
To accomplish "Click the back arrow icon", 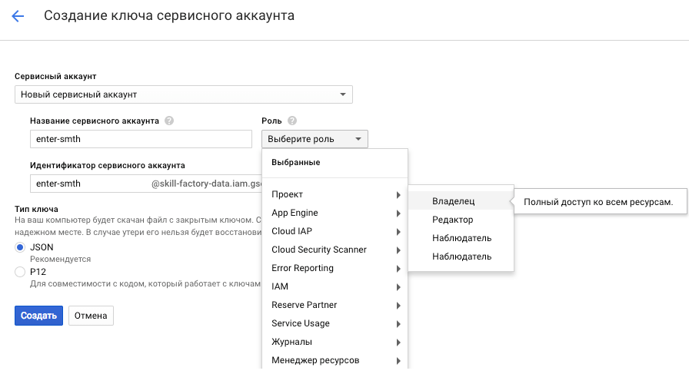I will 18,16.
